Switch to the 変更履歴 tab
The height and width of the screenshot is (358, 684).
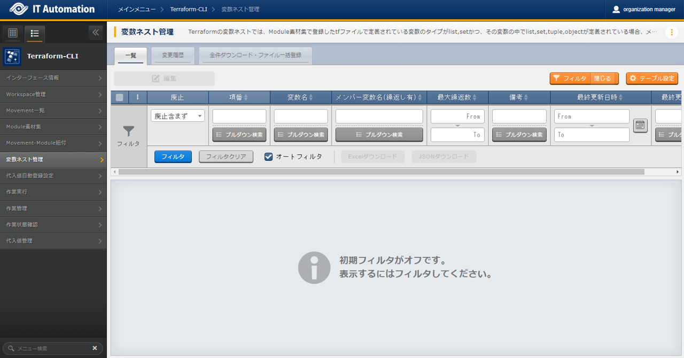point(173,55)
